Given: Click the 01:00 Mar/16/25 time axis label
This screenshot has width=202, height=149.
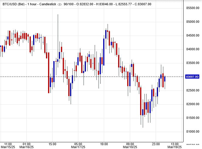Looking at the screenshot, I should click(26, 145).
